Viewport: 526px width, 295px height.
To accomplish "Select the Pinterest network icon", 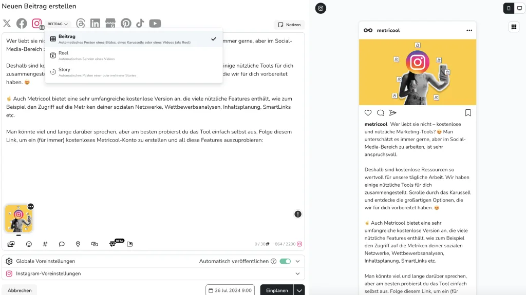I will point(126,24).
